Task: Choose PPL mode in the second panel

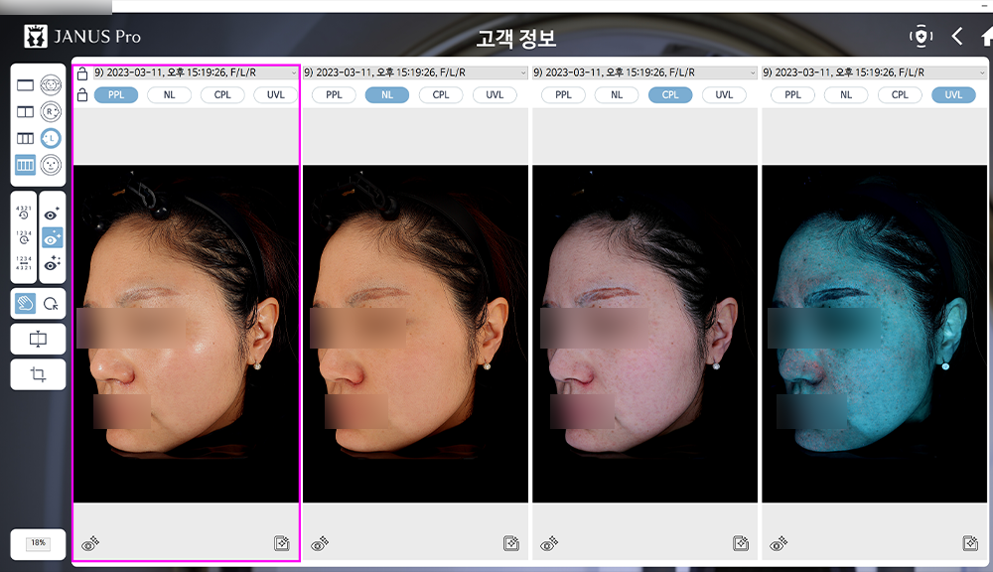Action: 334,95
